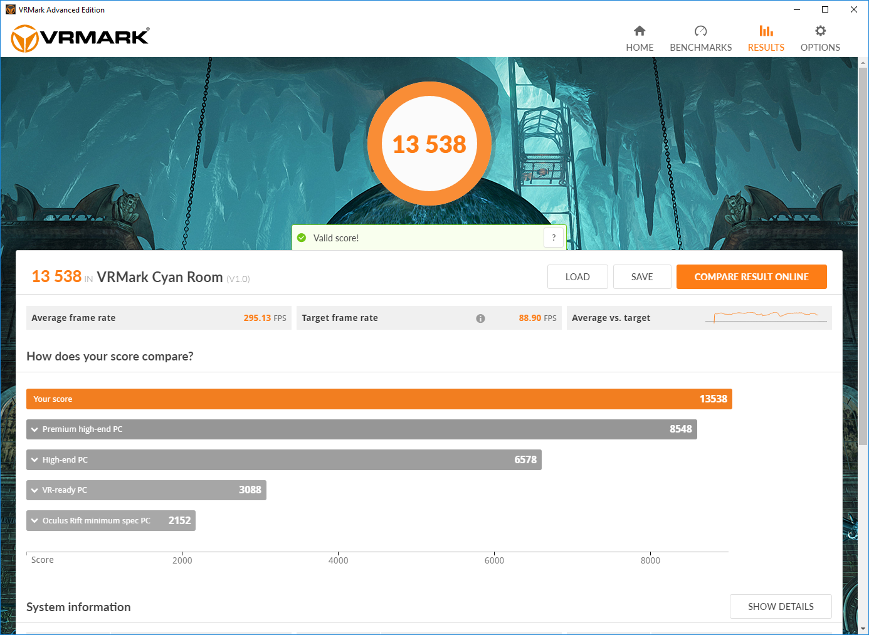Click the large 13 538 score circle

429,144
